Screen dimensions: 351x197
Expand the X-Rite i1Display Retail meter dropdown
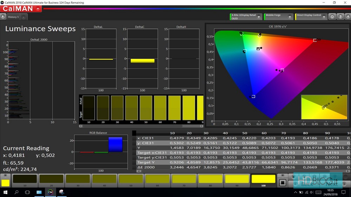point(259,16)
